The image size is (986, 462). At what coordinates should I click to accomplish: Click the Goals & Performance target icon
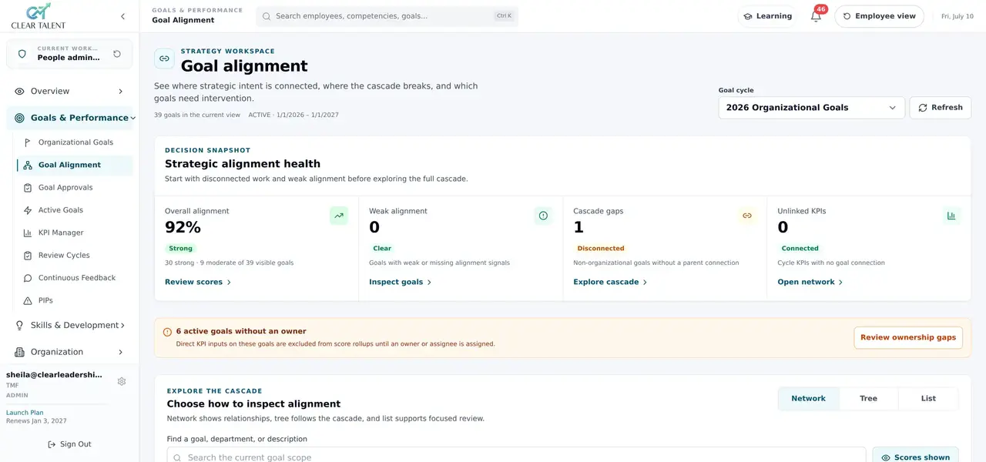point(20,118)
